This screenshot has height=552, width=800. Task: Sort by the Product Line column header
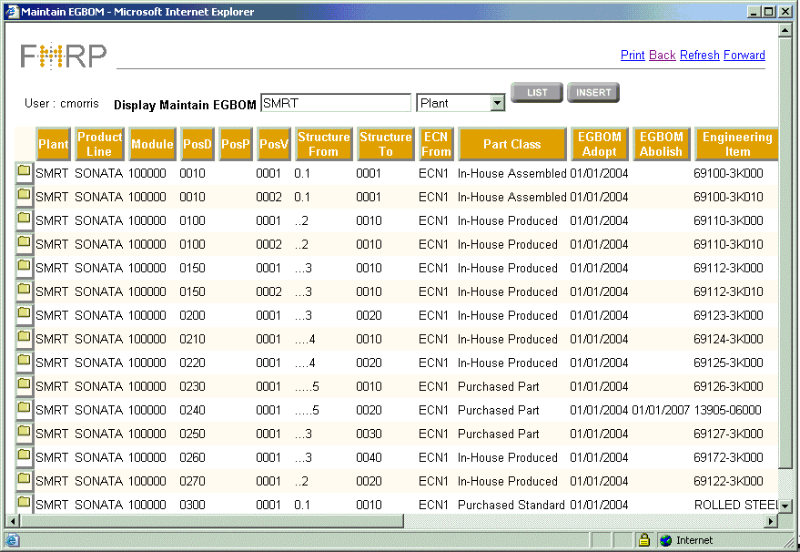pyautogui.click(x=99, y=144)
